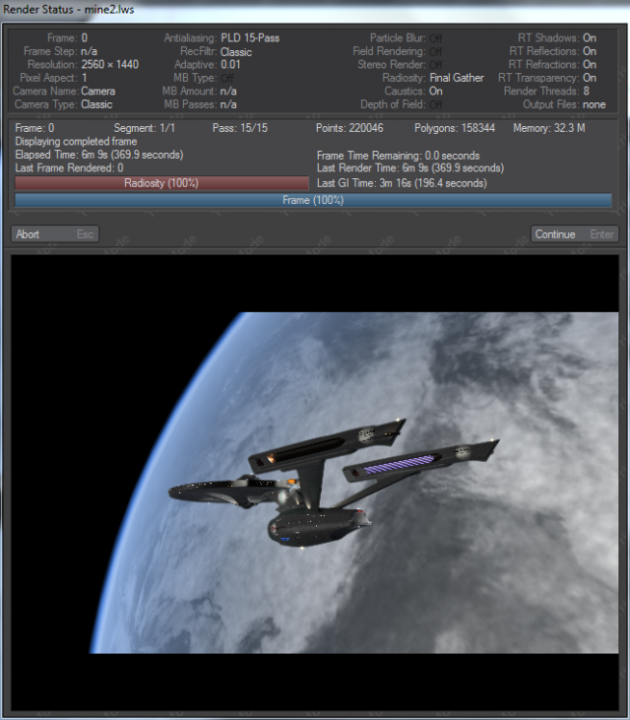Click the Radiosity value Final Gather
The height and width of the screenshot is (720, 630).
tap(457, 78)
